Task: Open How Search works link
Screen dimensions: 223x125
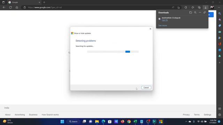Action: pos(50,115)
